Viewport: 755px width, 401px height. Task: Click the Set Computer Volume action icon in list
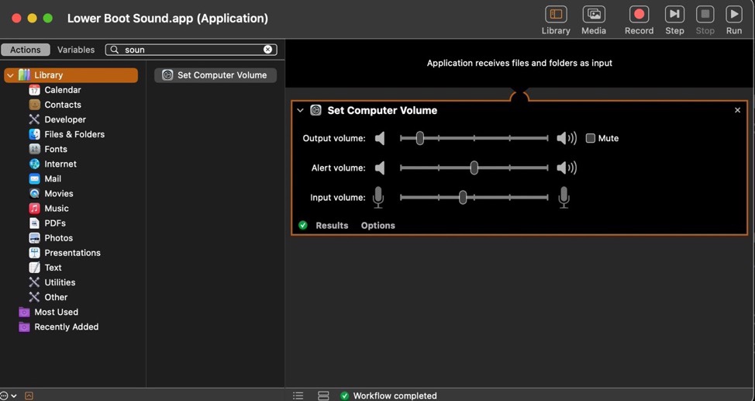click(167, 75)
